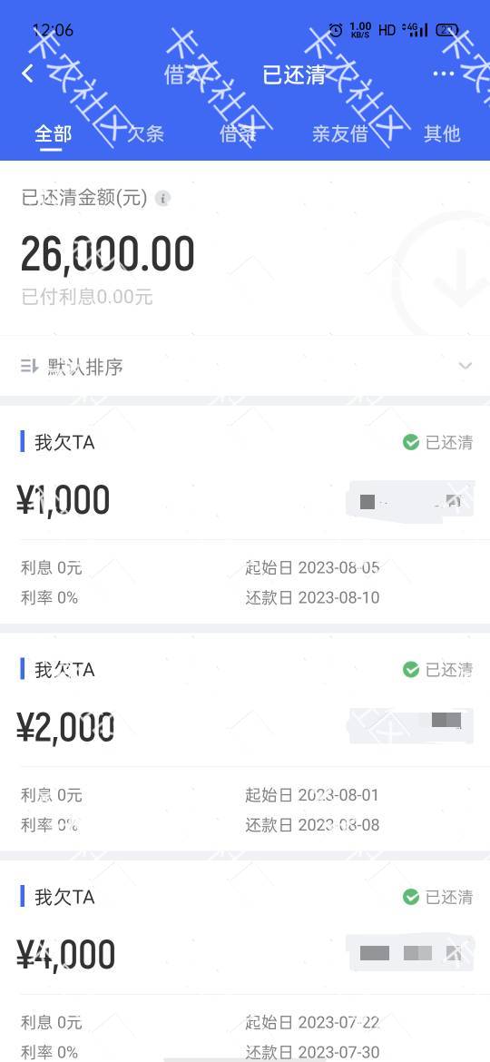Tap the sort icon beside 默认排序

[29, 367]
